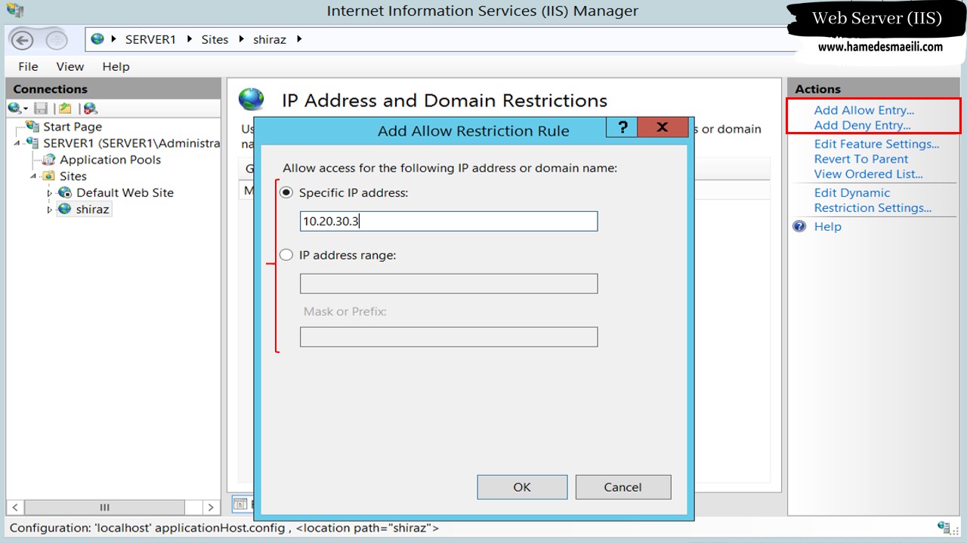Click the Help link in Actions pane
This screenshot has width=967, height=543.
[x=827, y=226]
